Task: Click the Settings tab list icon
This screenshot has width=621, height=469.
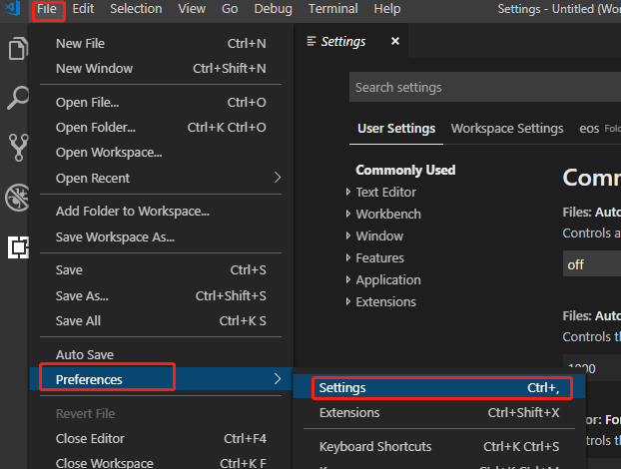Action: click(311, 41)
